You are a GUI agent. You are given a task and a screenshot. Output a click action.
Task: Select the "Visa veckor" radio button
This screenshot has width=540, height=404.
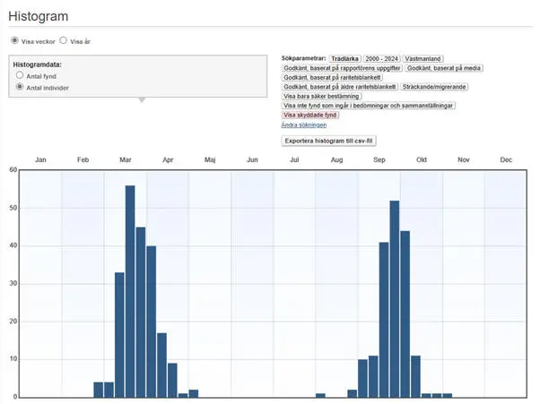(x=14, y=41)
